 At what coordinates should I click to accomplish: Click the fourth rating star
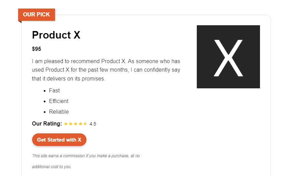click(80, 124)
